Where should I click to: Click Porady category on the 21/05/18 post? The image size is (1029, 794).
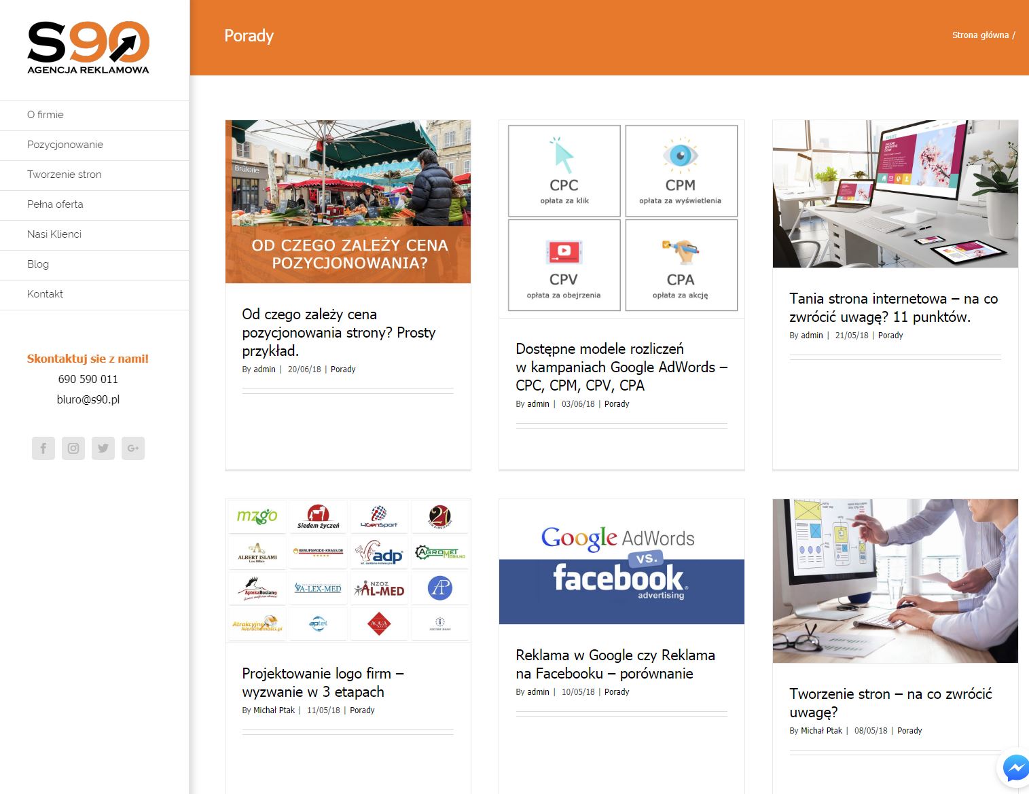[x=890, y=336]
